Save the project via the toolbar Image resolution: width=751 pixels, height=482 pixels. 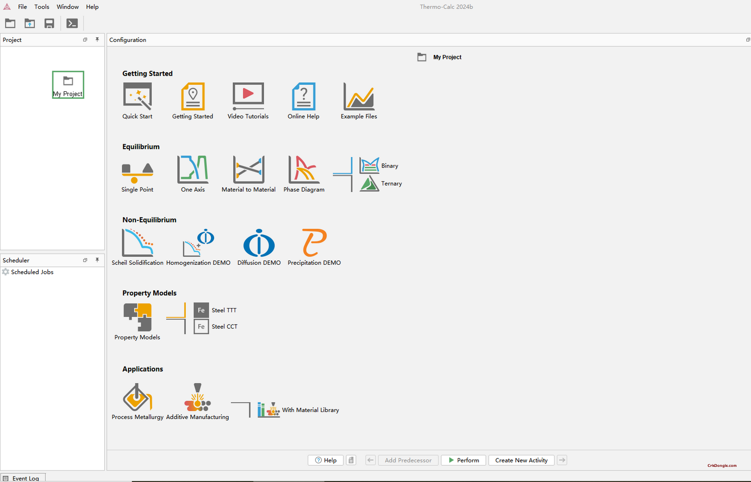click(x=49, y=23)
